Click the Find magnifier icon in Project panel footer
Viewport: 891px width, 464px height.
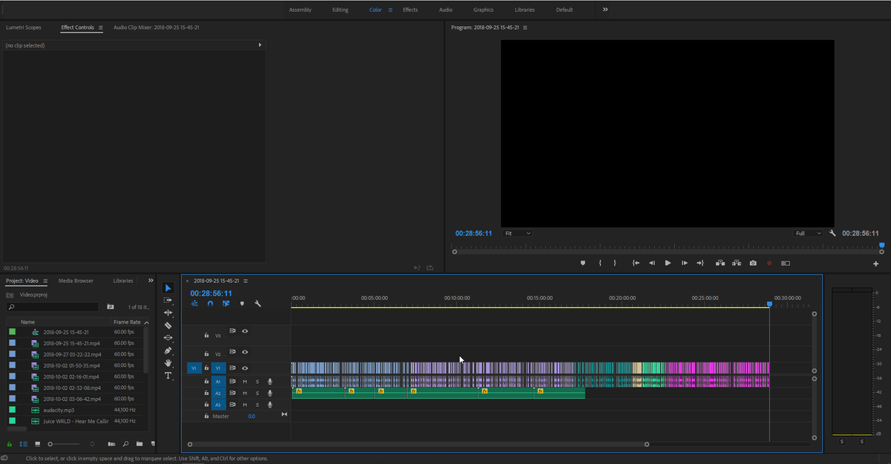(x=126, y=444)
